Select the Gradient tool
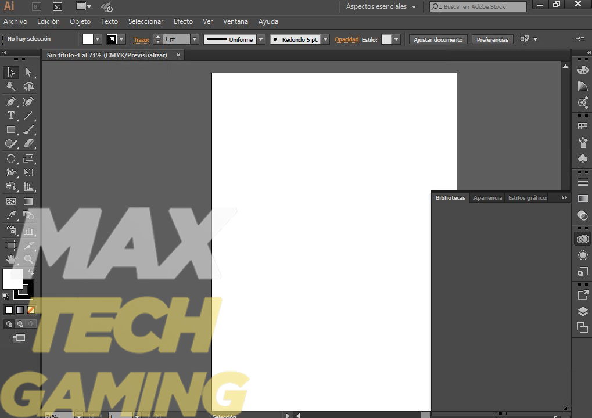Screen dimensions: 592x418 click(28, 201)
